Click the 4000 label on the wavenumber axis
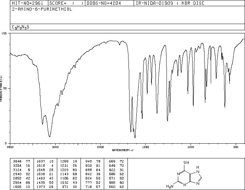 pos(10,147)
